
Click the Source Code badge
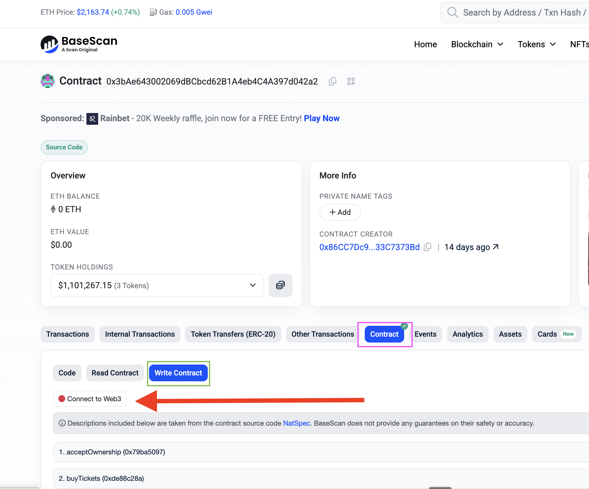click(64, 147)
